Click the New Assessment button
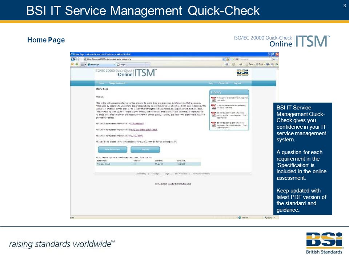 [112, 149]
